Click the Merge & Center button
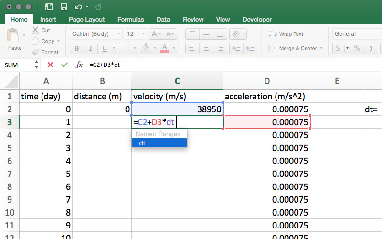 coord(293,48)
